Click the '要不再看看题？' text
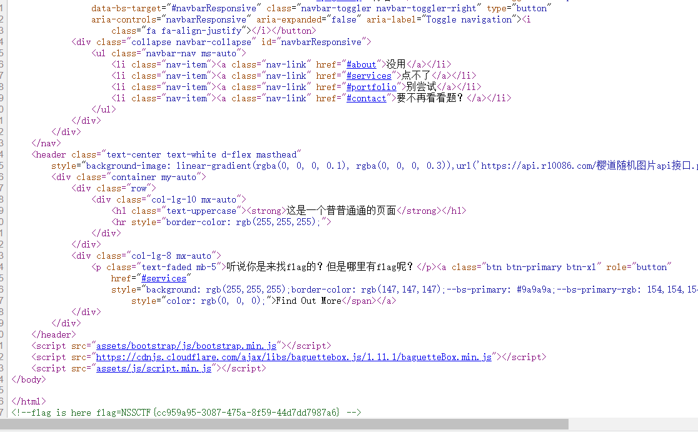This screenshot has width=698, height=432. [x=430, y=98]
